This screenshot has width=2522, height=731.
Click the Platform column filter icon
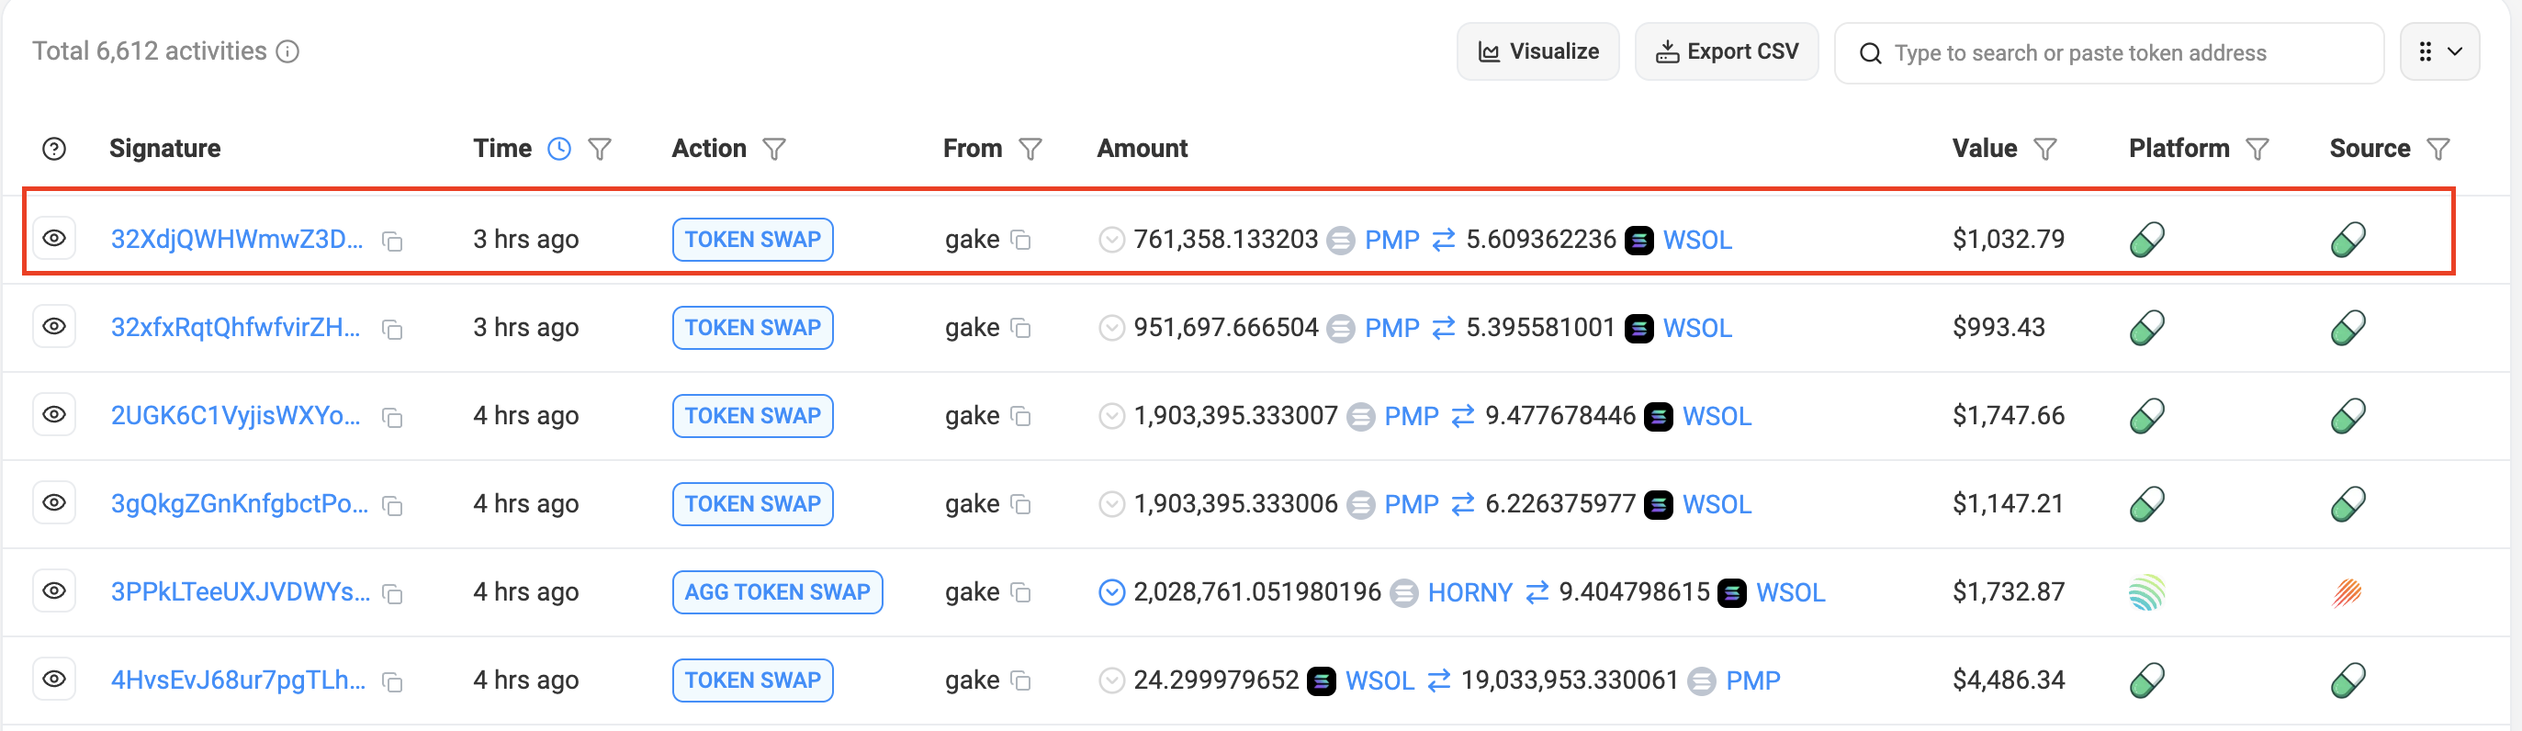(x=2257, y=149)
